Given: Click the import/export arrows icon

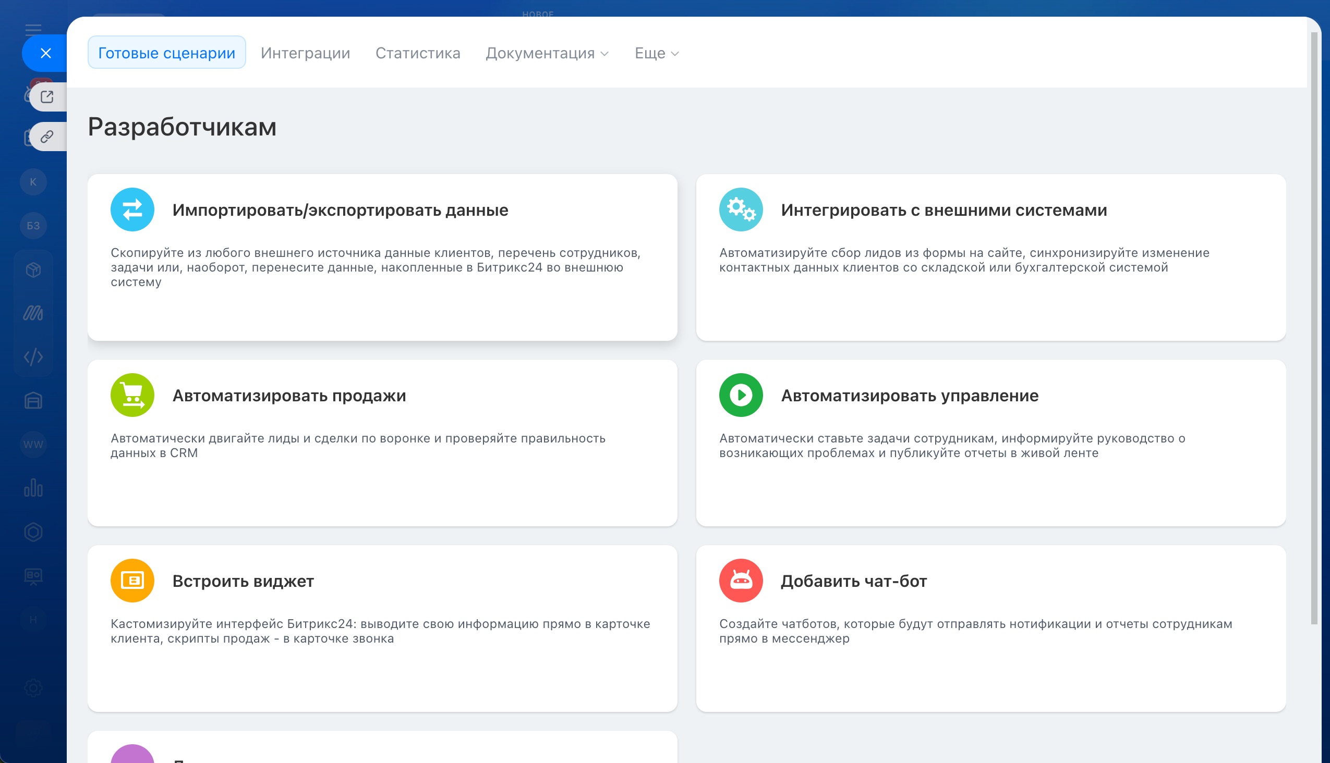Looking at the screenshot, I should 132,210.
